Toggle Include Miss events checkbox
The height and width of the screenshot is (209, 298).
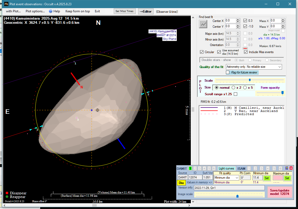(x=246, y=52)
